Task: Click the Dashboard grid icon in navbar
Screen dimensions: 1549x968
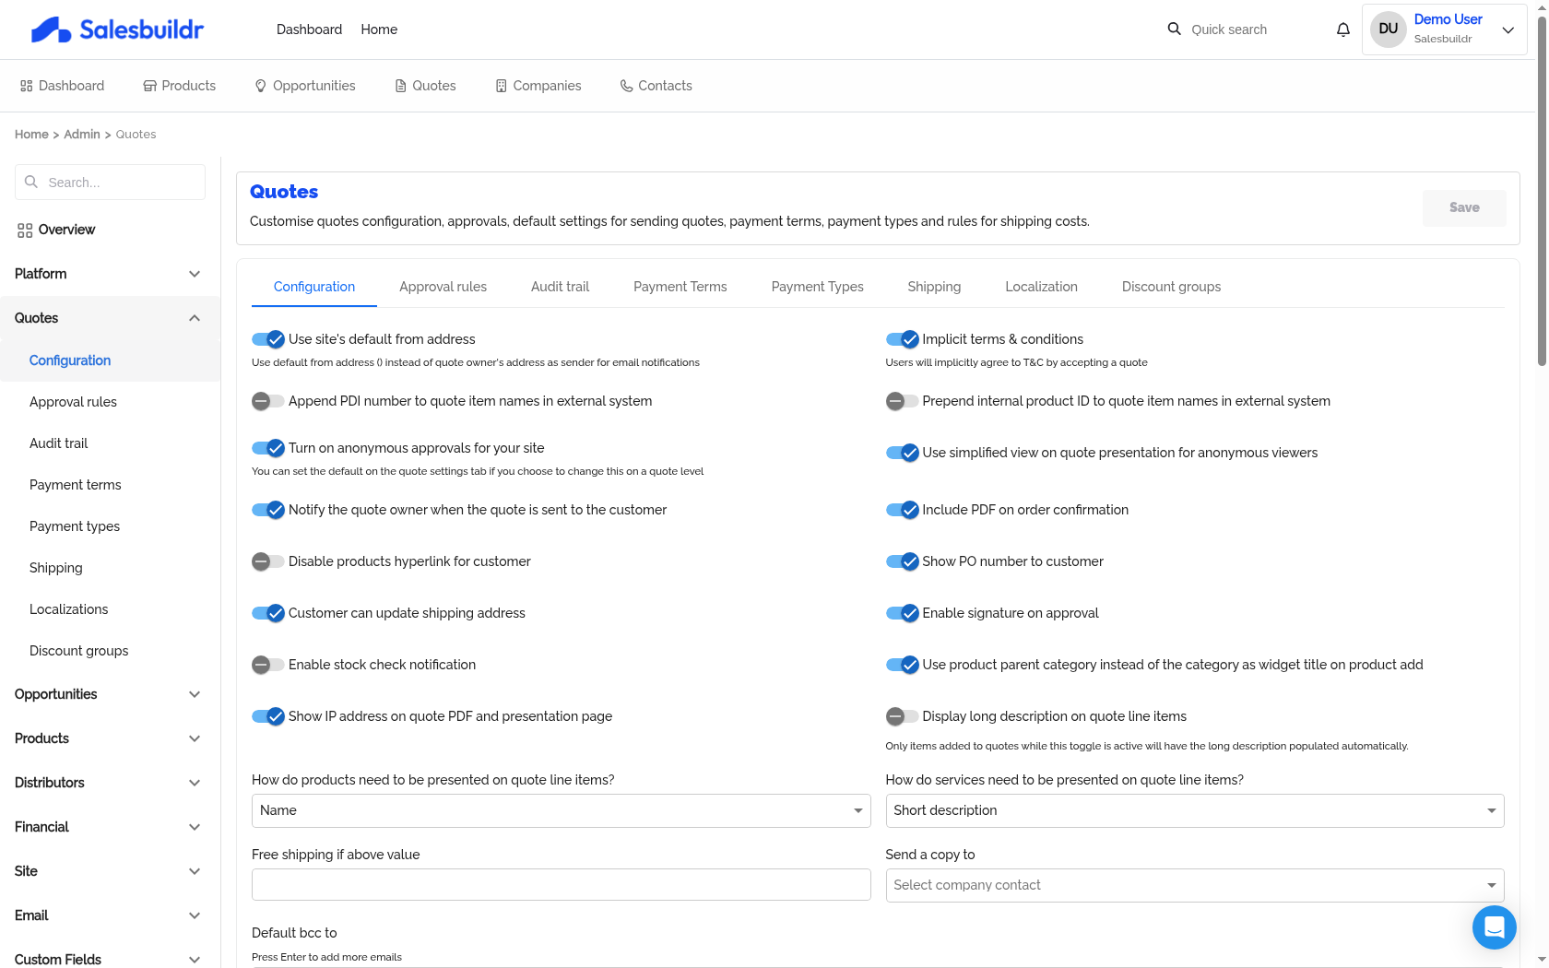Action: click(26, 86)
